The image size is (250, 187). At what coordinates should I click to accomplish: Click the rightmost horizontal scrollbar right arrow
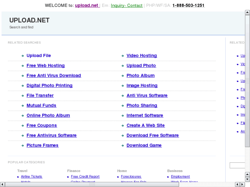click(242, 185)
